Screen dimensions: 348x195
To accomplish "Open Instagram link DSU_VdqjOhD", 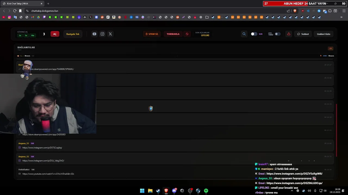I will click(x=43, y=161).
